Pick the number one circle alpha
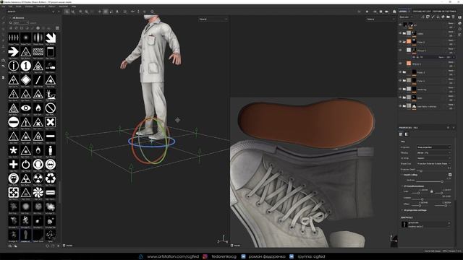The image size is (463, 260). click(x=26, y=66)
